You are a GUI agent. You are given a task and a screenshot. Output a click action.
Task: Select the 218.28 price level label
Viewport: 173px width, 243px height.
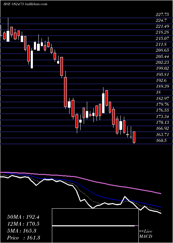coord(162,32)
